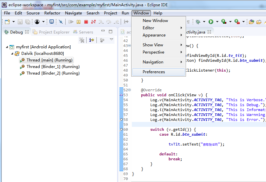The width and height of the screenshot is (266, 182).
Task: Open the Project menu
Action: point(111,13)
